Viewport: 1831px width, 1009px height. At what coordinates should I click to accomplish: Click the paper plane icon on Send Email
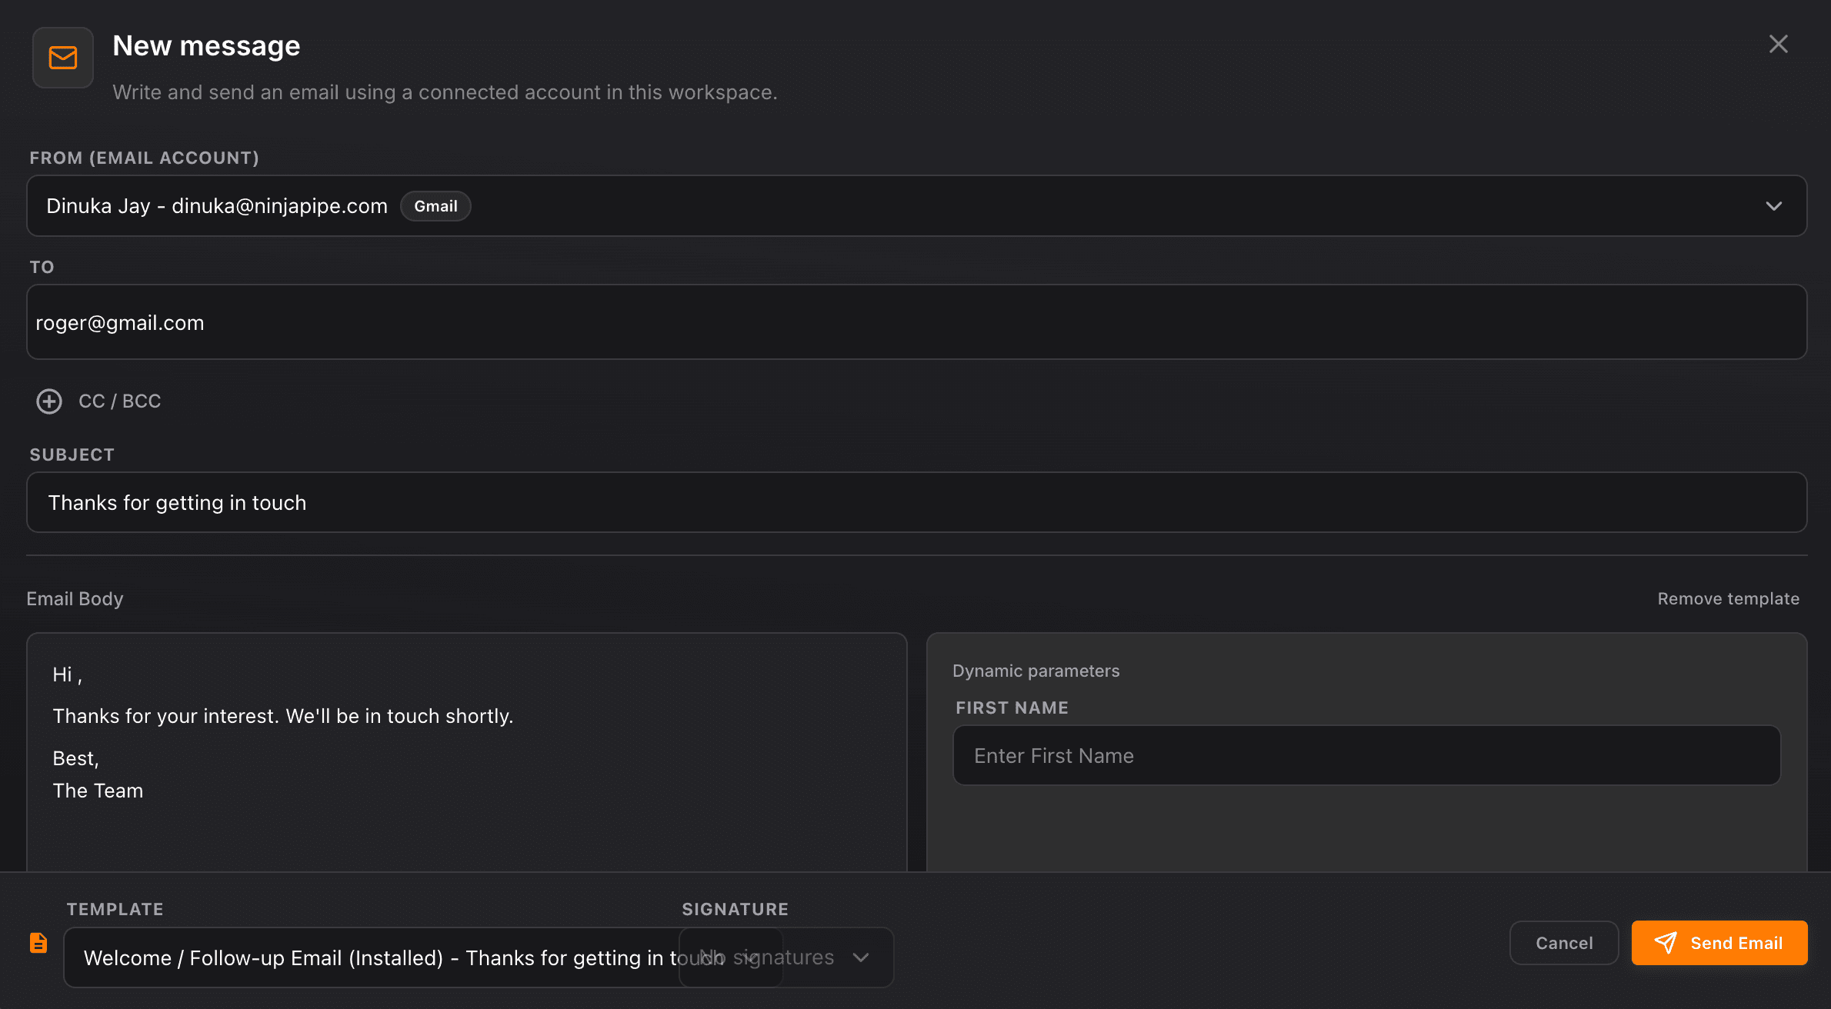point(1666,943)
